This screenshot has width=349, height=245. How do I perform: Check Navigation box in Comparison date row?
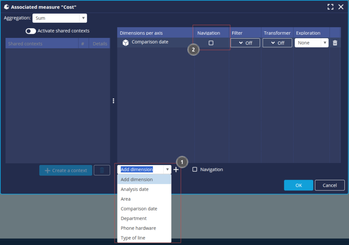211,43
